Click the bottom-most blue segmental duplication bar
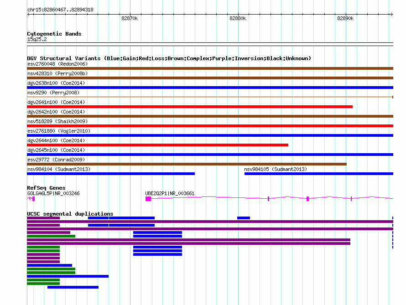406x305 pixels. [x=73, y=287]
